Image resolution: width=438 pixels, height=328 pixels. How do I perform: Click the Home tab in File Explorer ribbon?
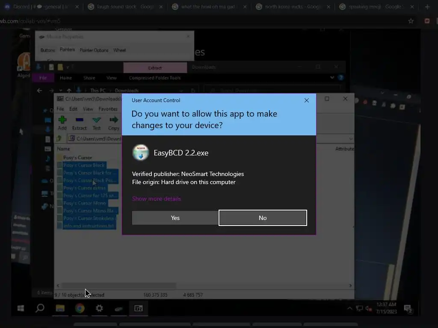66,78
